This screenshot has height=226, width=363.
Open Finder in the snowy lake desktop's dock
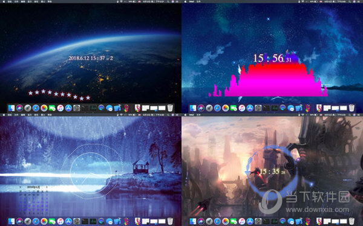click(11, 221)
